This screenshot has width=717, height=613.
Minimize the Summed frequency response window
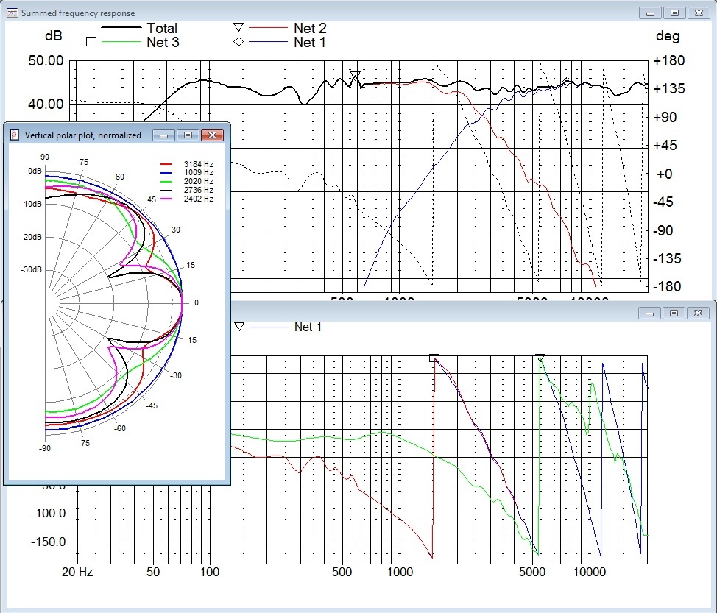tap(650, 13)
